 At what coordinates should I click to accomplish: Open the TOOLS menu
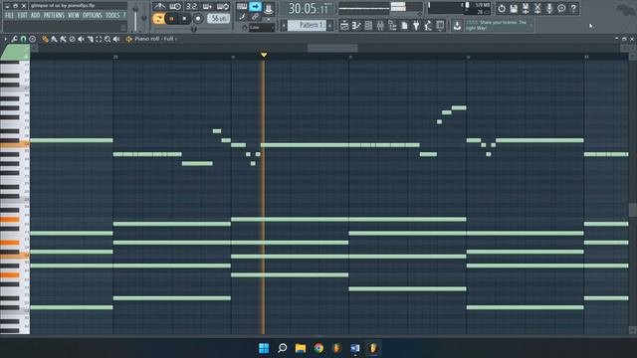click(112, 15)
